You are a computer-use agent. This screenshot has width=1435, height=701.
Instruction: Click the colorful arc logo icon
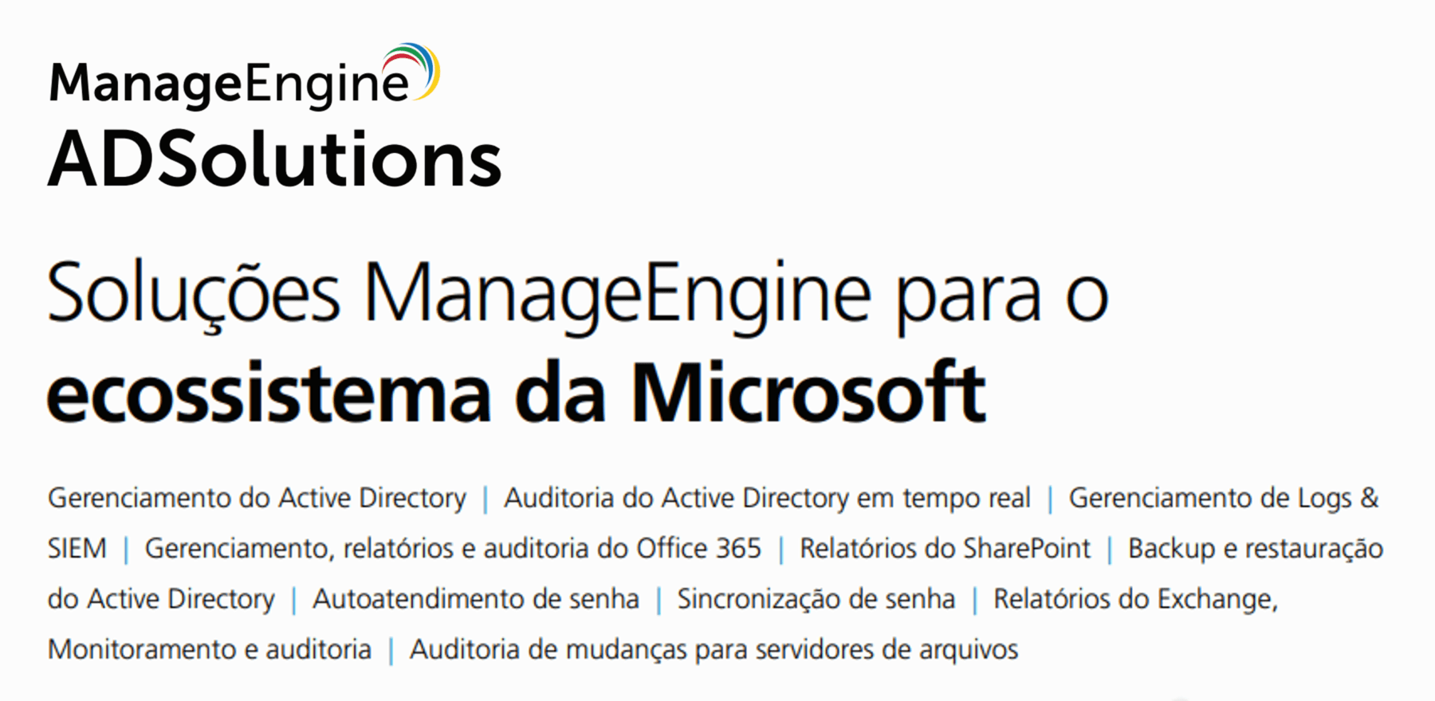[414, 69]
